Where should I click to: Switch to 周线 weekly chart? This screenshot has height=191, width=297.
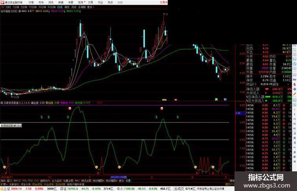67,7
